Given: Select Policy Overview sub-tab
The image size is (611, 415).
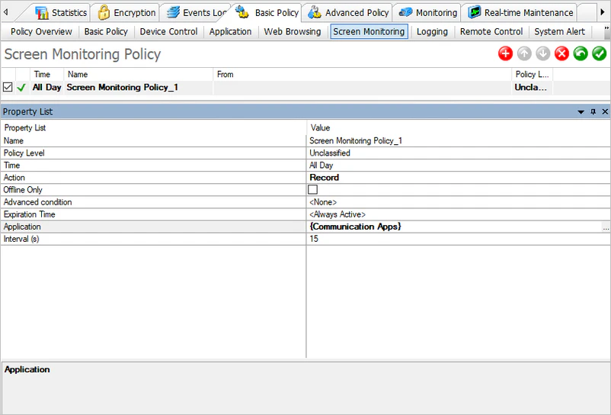Looking at the screenshot, I should click(41, 31).
